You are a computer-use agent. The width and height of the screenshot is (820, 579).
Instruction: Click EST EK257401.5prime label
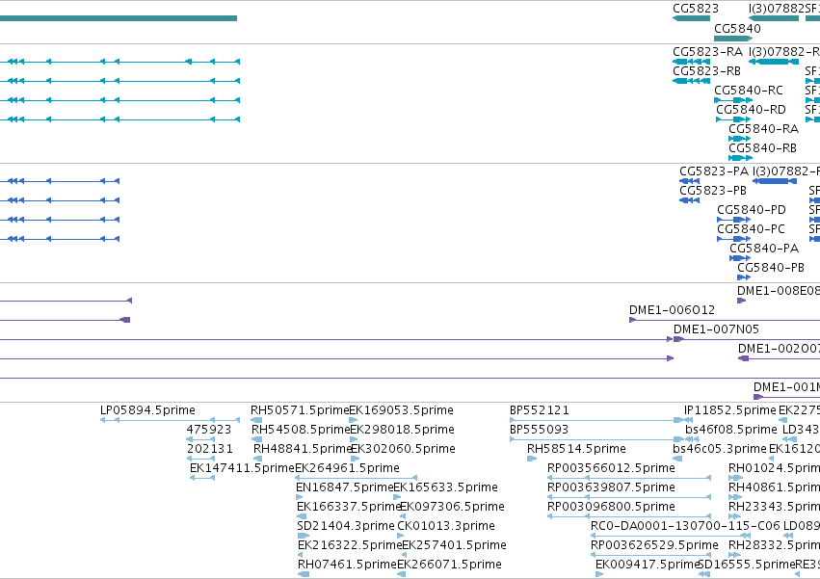(x=455, y=545)
